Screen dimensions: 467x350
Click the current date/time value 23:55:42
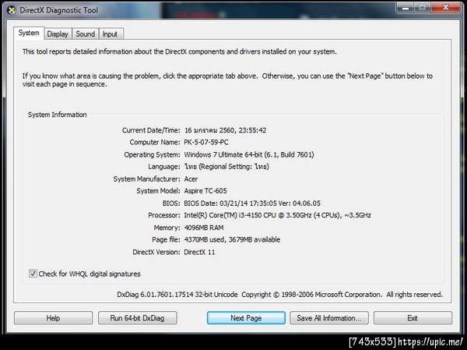coord(226,130)
